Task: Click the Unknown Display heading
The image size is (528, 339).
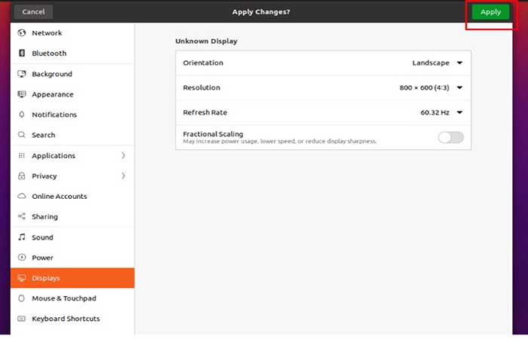Action: click(x=206, y=41)
